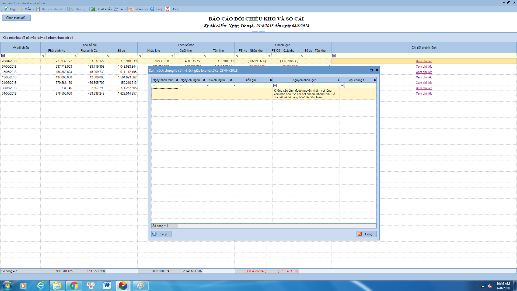517x291 pixels.
Task: Click the Phản hồi envelope icon
Action: [x=131, y=9]
